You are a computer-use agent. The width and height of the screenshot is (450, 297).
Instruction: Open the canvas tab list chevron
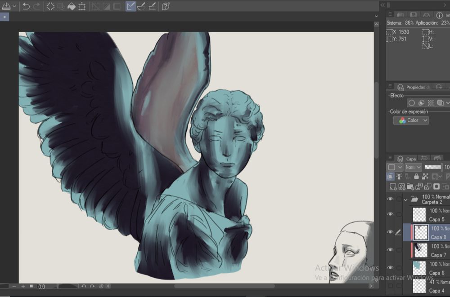pos(377,16)
